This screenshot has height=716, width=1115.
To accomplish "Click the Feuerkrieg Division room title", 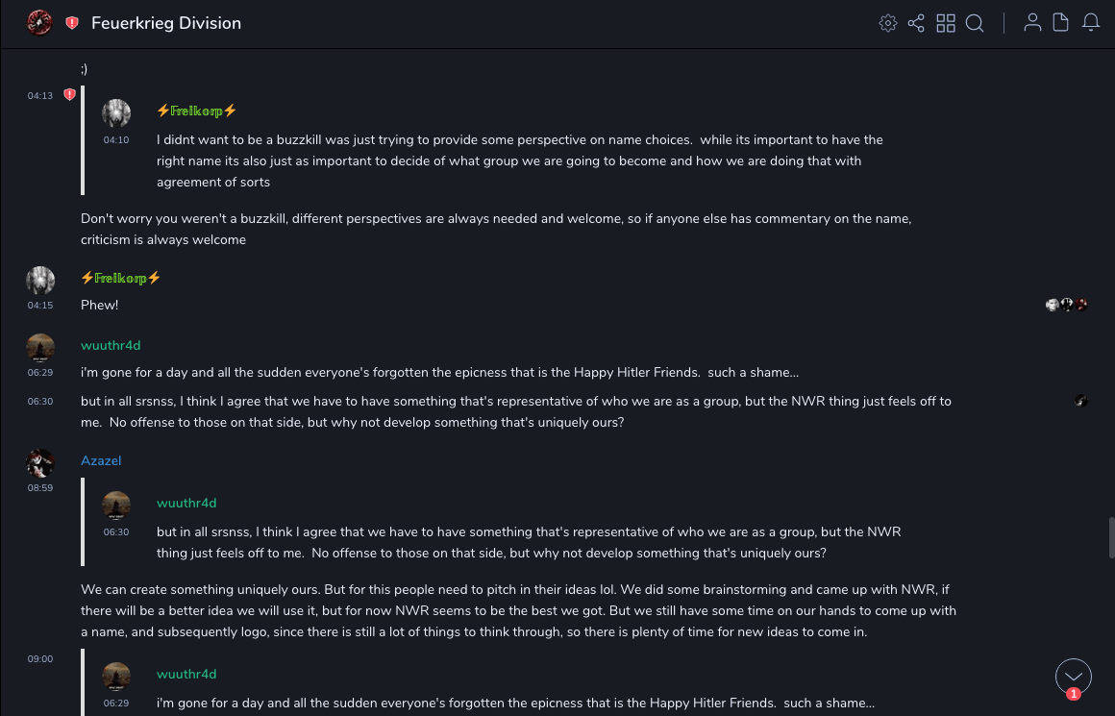I will pos(166,23).
